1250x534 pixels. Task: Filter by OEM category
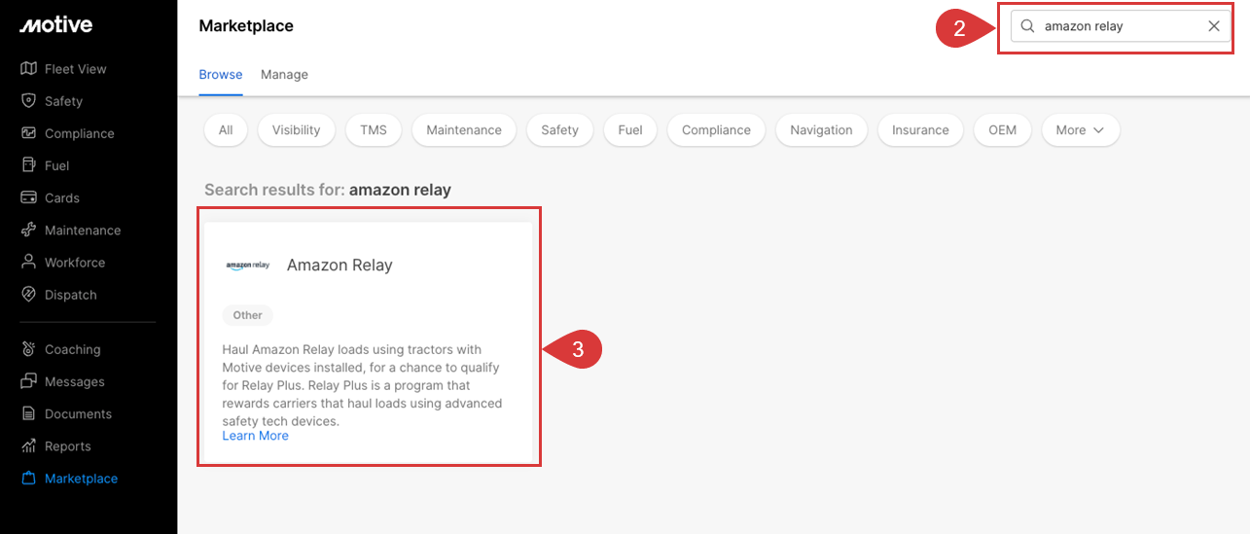(1003, 129)
